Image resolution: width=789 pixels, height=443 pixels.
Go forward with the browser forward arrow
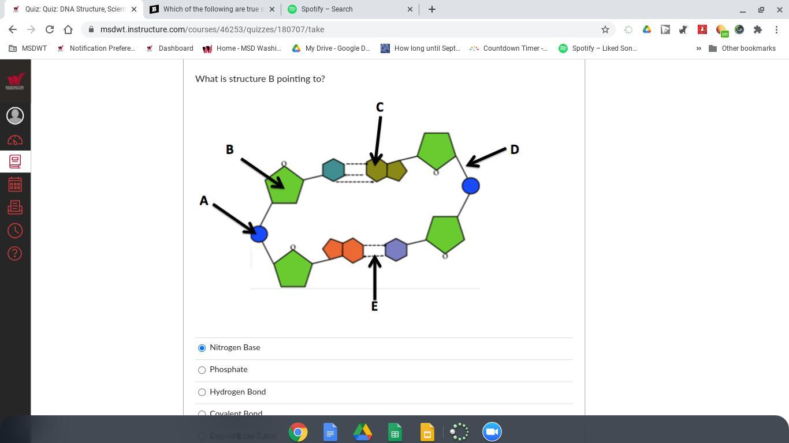tap(31, 29)
